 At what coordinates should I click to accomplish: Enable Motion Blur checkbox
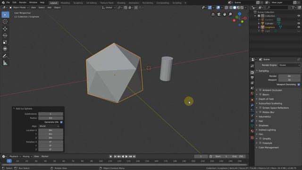click(260, 112)
